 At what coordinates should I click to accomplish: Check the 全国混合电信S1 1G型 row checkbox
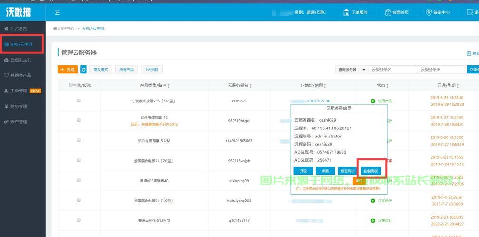pyautogui.click(x=79, y=200)
